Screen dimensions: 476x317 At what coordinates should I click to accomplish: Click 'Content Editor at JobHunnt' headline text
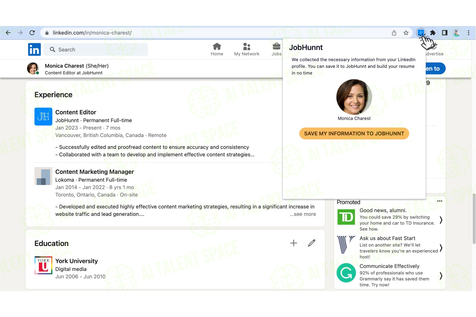74,73
